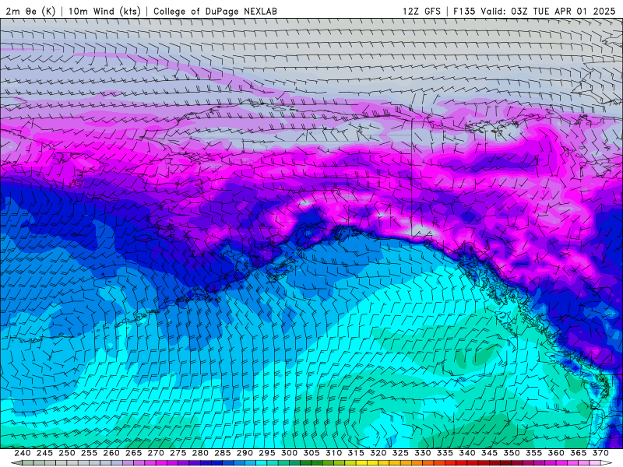Click the 240 value on the color scale
Screen dimensions: 623x467
(x=23, y=453)
